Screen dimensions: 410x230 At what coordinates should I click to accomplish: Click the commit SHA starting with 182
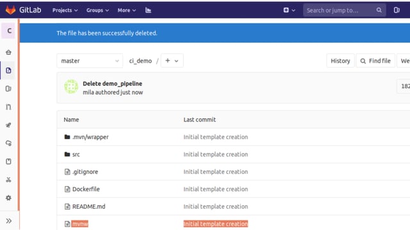404,86
